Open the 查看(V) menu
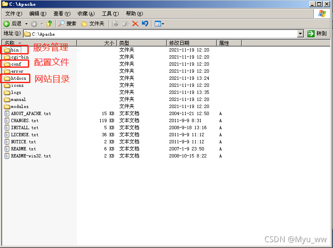The image size is (333, 248). (x=62, y=14)
